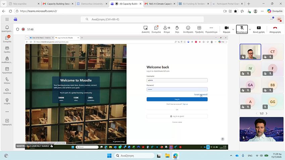Go to previous participants page arrow
This screenshot has width=285, height=160.
(256, 113)
